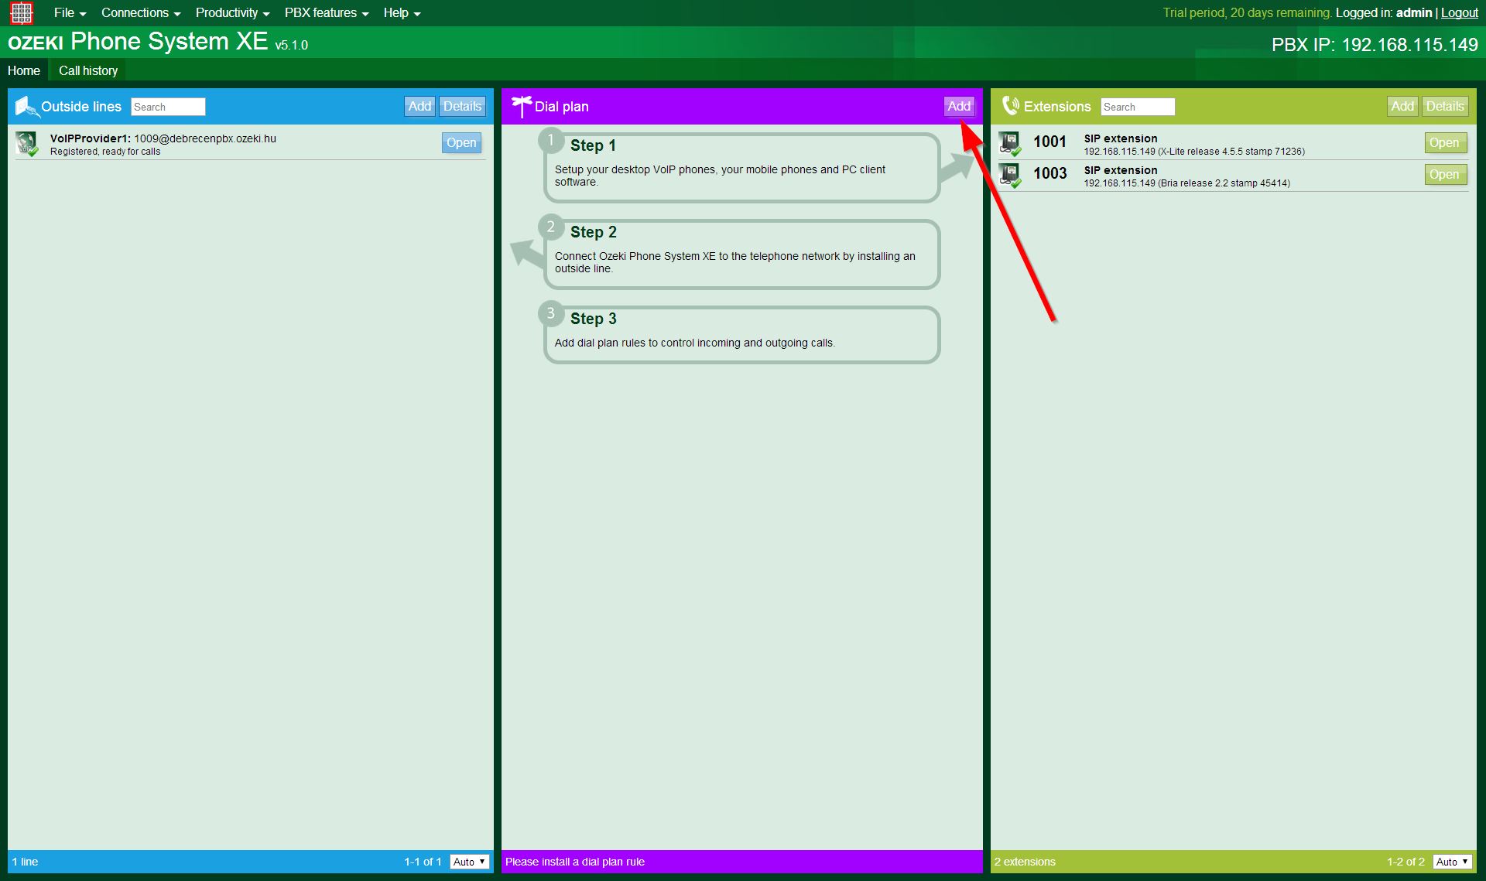Click Add button in Extensions panel
Screen dimensions: 1486x881
pos(1401,106)
